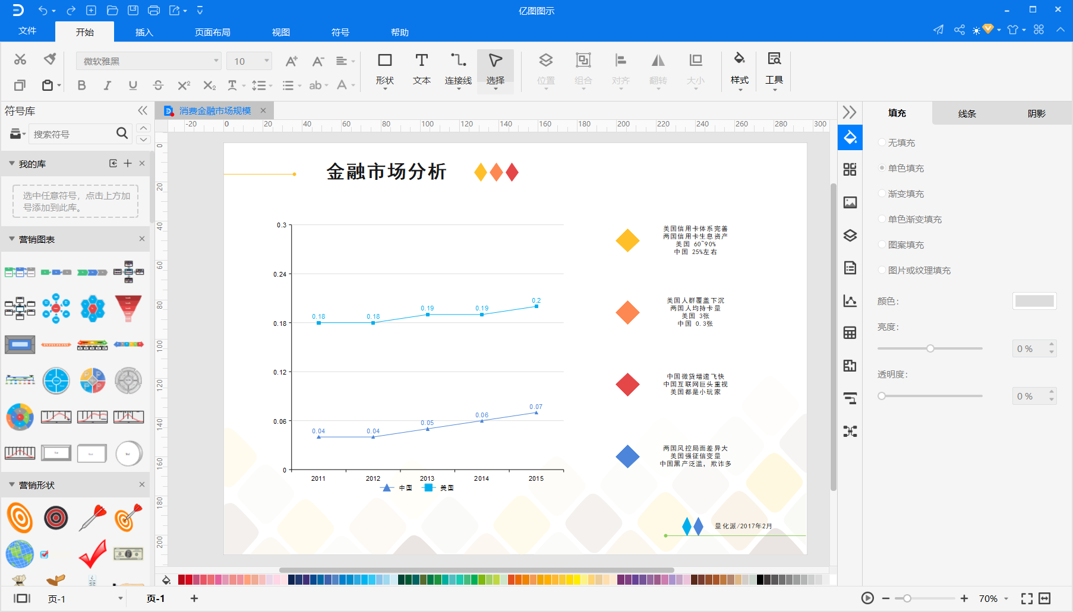The height and width of the screenshot is (612, 1073).
Task: Start presentation with Play icon
Action: (x=867, y=598)
